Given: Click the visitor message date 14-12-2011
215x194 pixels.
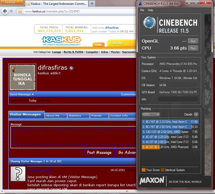Looking at the screenshot, I should [x=117, y=170].
